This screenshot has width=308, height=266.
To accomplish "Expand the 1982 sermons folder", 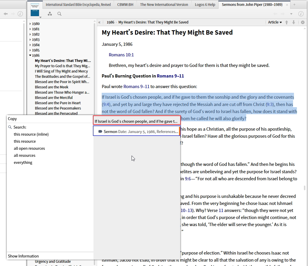I will click(30, 34).
